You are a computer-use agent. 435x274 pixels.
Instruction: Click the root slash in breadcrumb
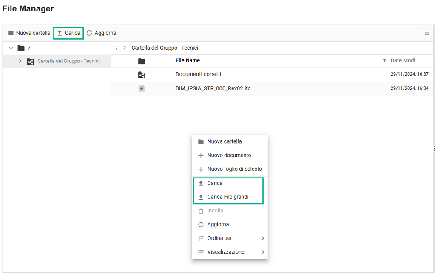pyautogui.click(x=117, y=48)
